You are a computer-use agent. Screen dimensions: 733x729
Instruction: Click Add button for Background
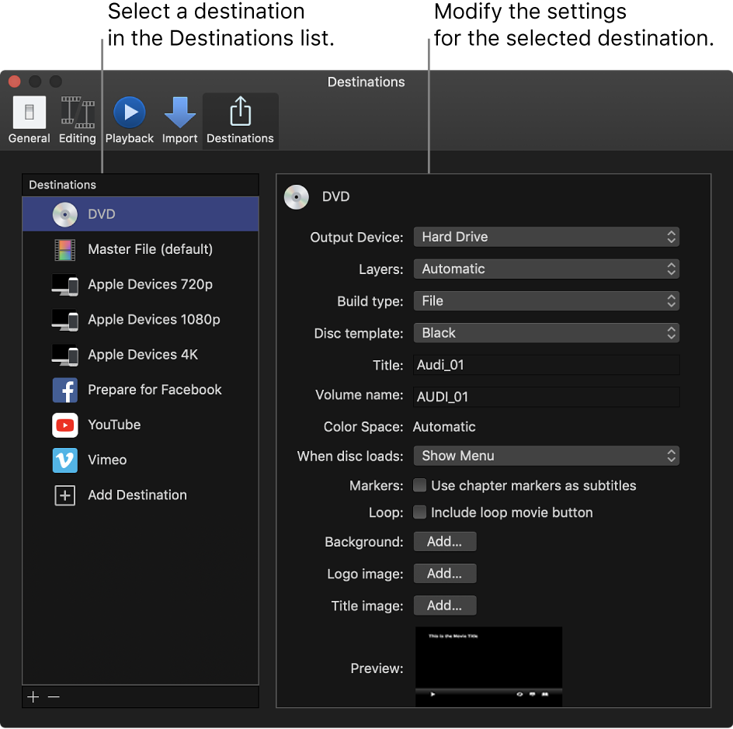click(444, 542)
